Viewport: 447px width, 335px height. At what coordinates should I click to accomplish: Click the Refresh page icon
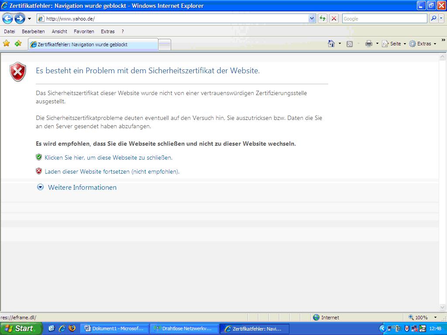323,18
